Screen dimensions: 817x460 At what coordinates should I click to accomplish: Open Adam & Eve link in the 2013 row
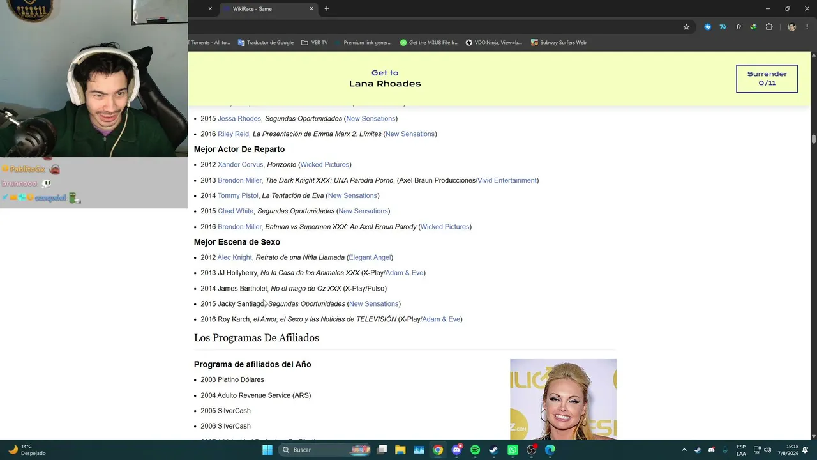tap(404, 273)
